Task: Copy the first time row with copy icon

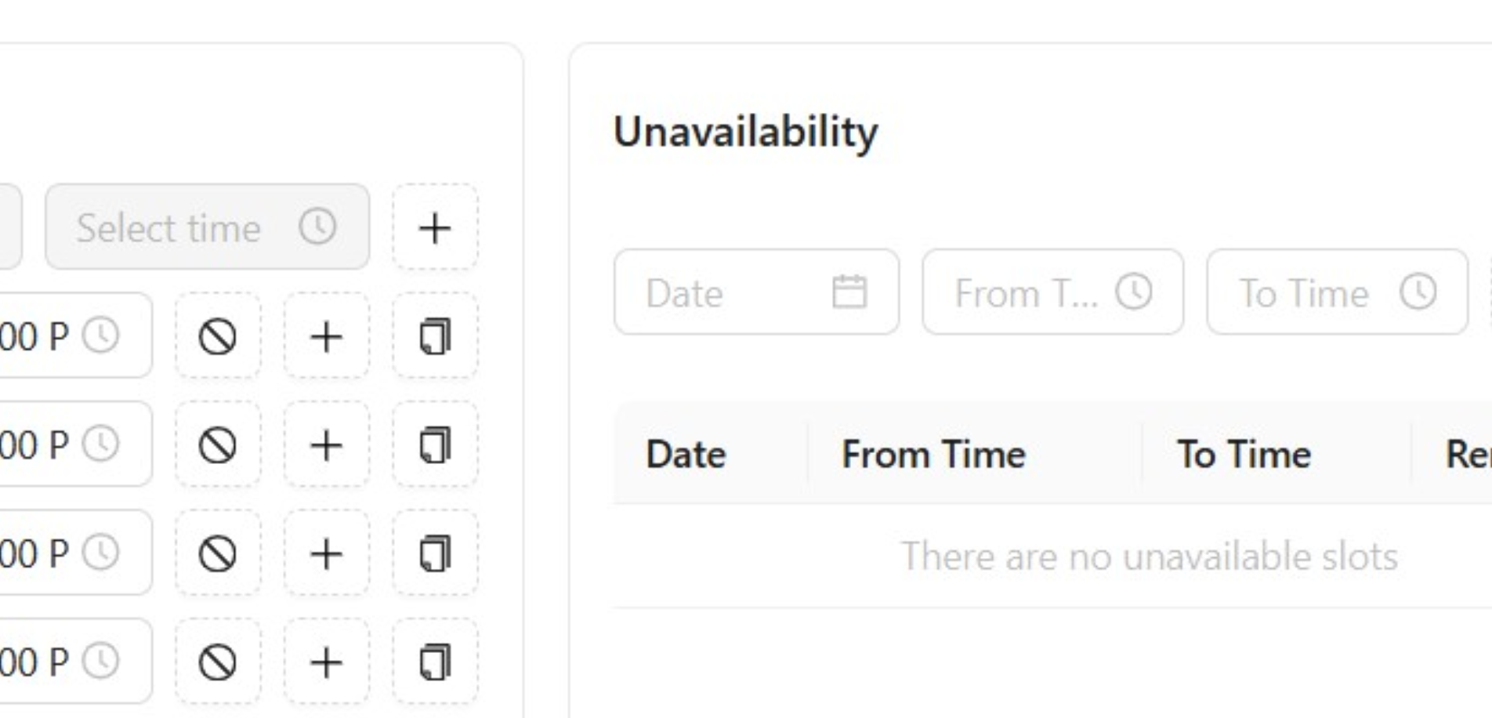Action: tap(435, 337)
